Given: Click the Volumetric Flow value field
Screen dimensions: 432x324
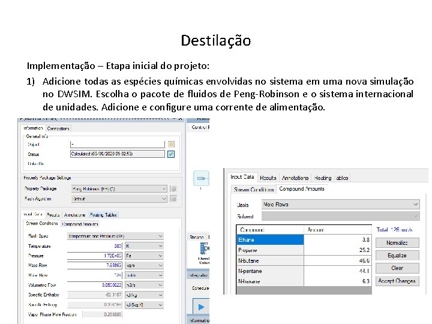Looking at the screenshot, I should (x=95, y=285).
